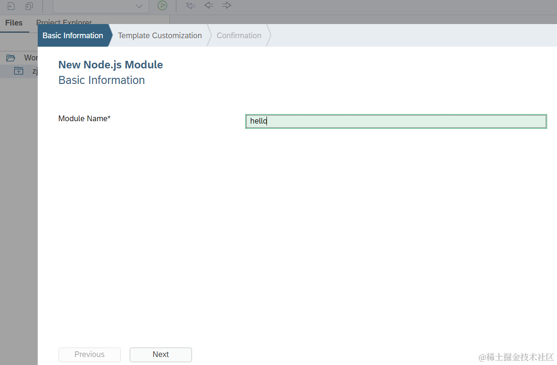Click the Next button
This screenshot has width=557, height=365.
click(160, 355)
